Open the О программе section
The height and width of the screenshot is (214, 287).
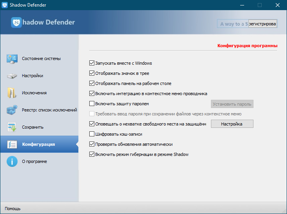39,161
